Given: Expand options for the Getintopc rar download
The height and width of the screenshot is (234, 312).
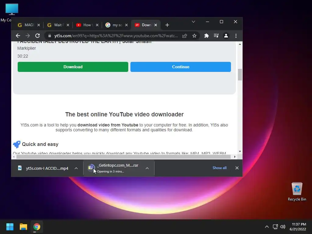Looking at the screenshot, I should coord(147,168).
